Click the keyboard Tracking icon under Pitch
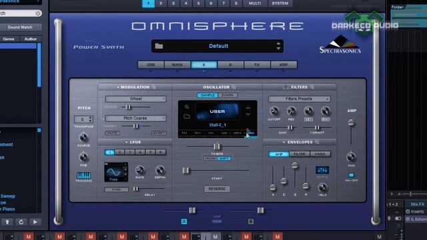 click(x=83, y=175)
